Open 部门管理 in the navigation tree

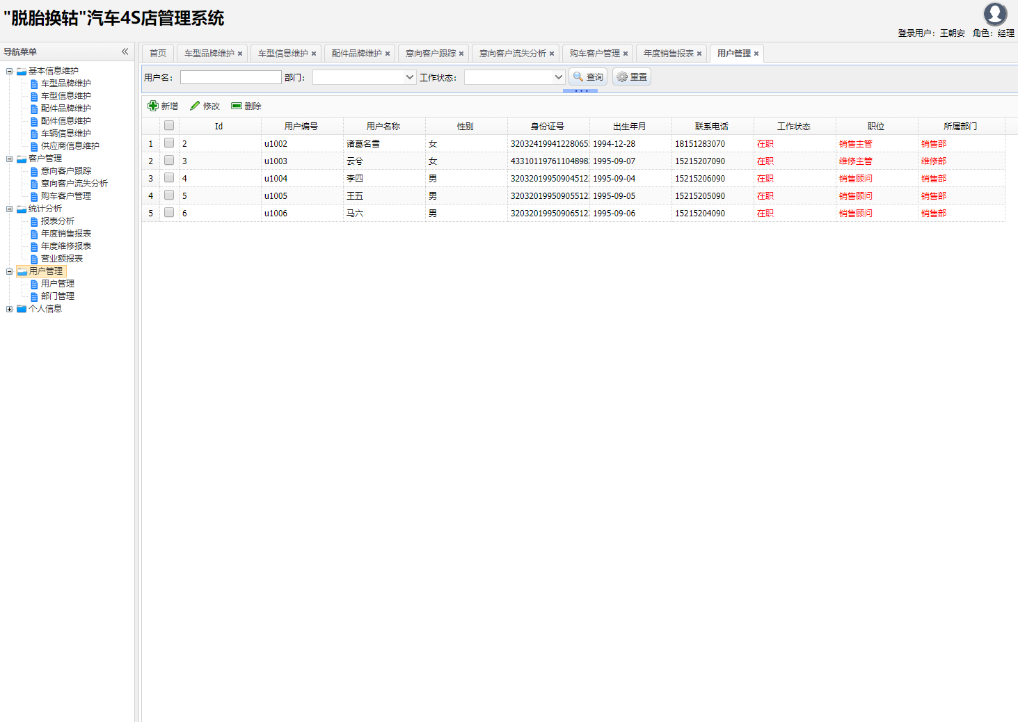57,296
